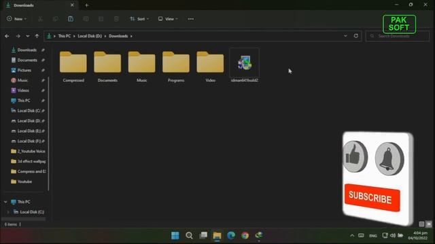Click the Delete trash icon
Viewport: 435px width, 244px height.
(x=116, y=19)
